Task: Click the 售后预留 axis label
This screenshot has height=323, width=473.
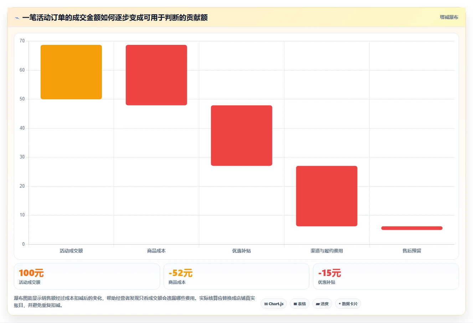Action: [412, 251]
